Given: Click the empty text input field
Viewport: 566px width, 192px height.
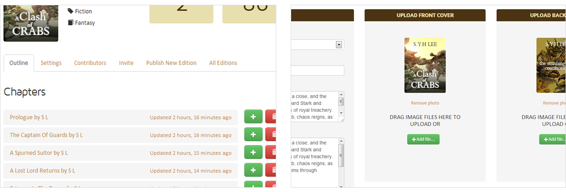Looking at the screenshot, I should 318,71.
